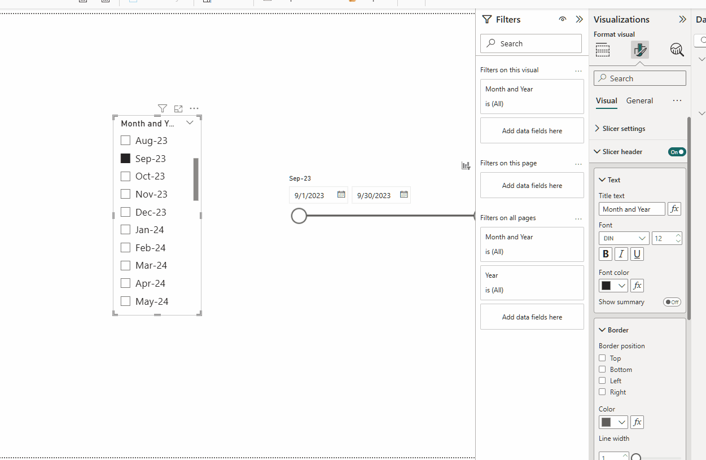Viewport: 706px width, 460px height.
Task: Open Month and Year filter on this visual
Action: coord(532,97)
